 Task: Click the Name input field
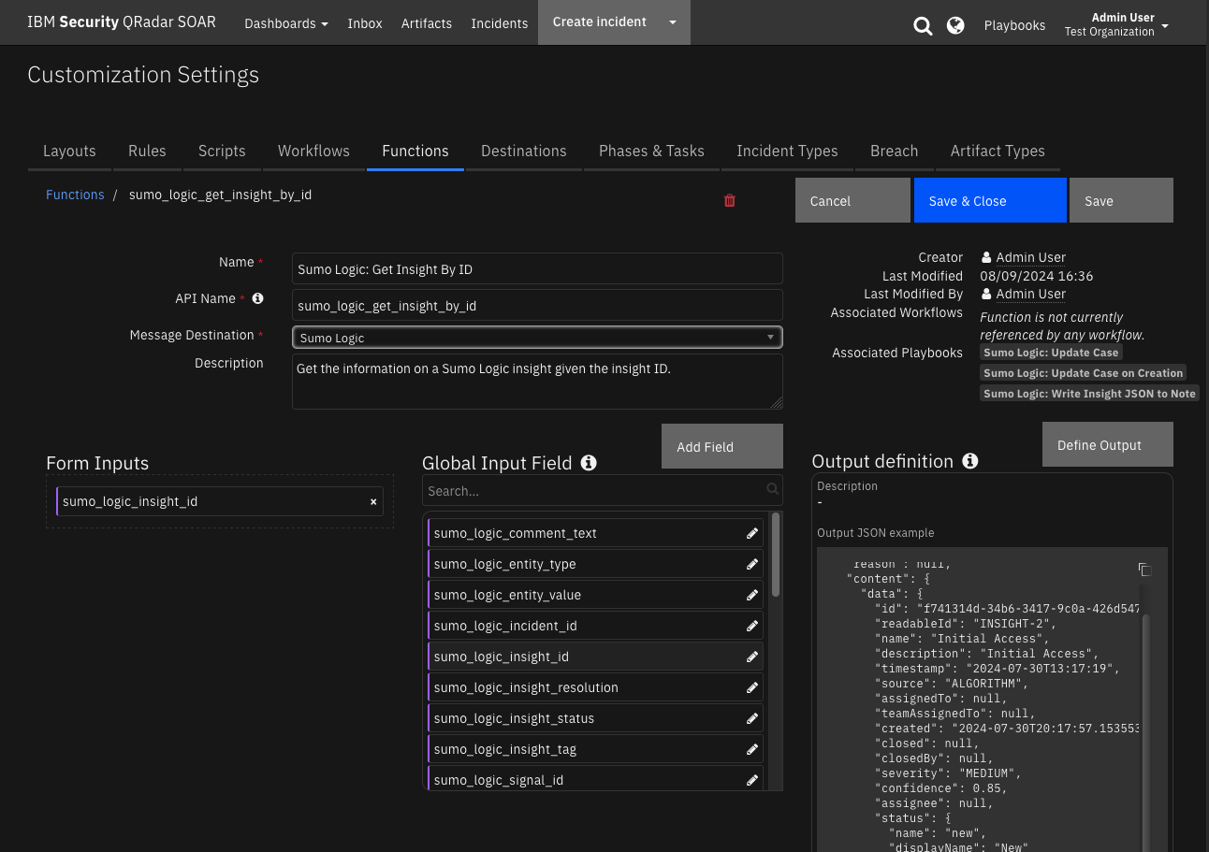(x=537, y=268)
